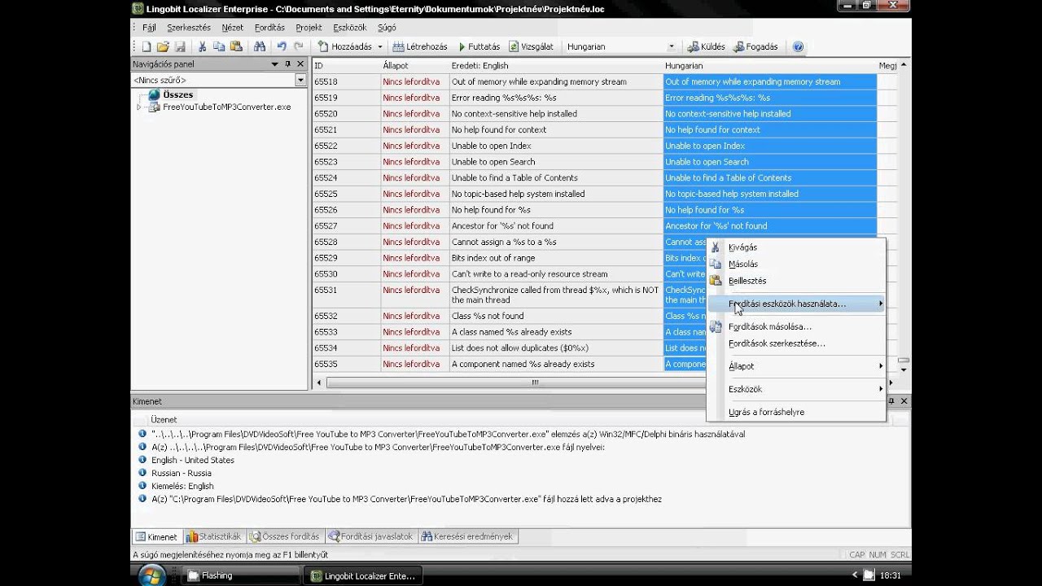Image resolution: width=1042 pixels, height=586 pixels.
Task: Choose Kivágás in context menu
Action: point(796,247)
